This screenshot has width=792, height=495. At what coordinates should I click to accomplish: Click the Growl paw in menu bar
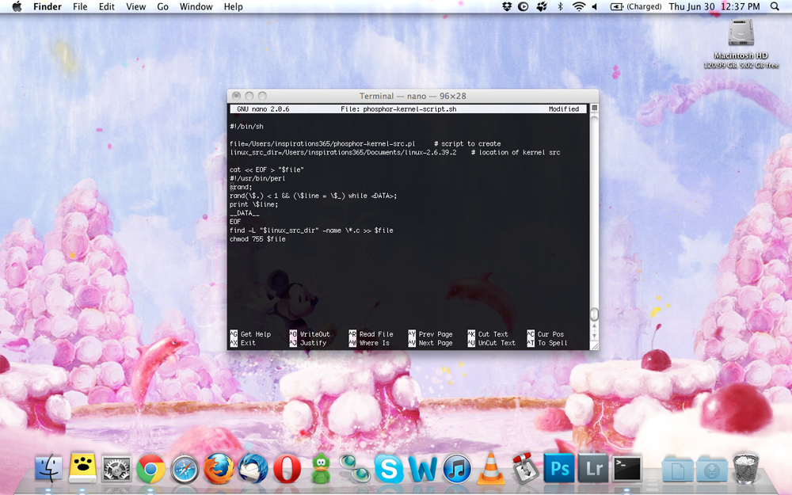542,6
